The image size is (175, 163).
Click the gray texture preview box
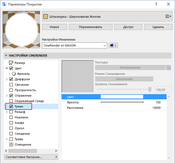click(78, 76)
